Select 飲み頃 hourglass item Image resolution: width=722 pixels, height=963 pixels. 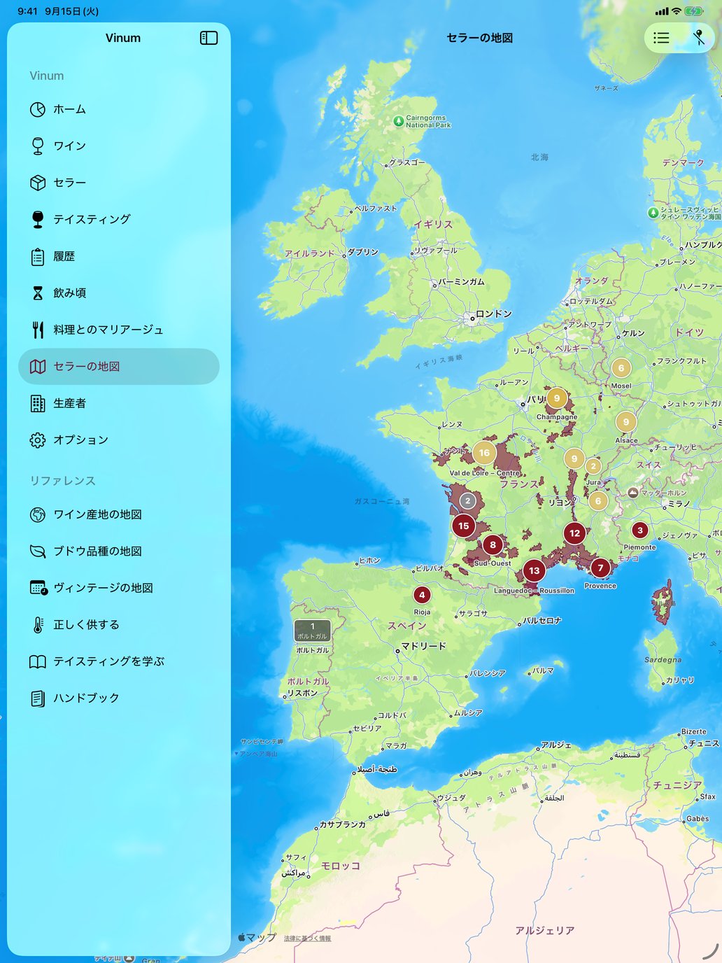119,293
